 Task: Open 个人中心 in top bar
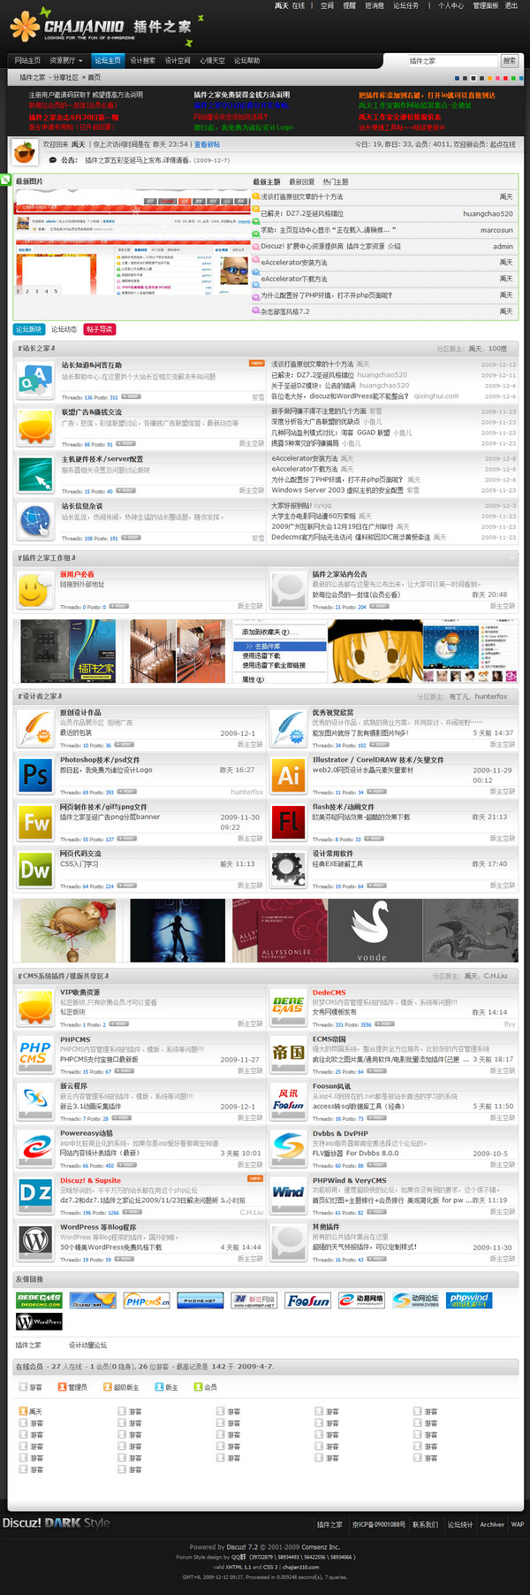tap(450, 5)
